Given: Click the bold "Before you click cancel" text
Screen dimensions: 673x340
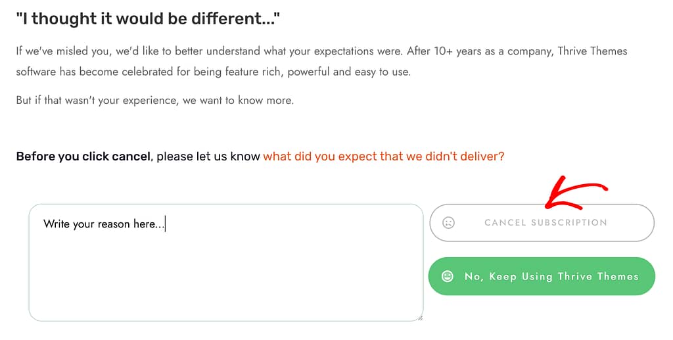Looking at the screenshot, I should 83,157.
